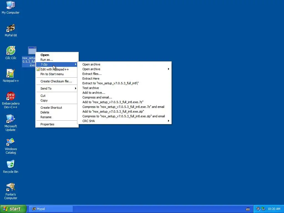Choose Add to nox_setup_v7.0.5.3_full_intl.exe.zip
The image size is (284, 213).
coord(124,111)
